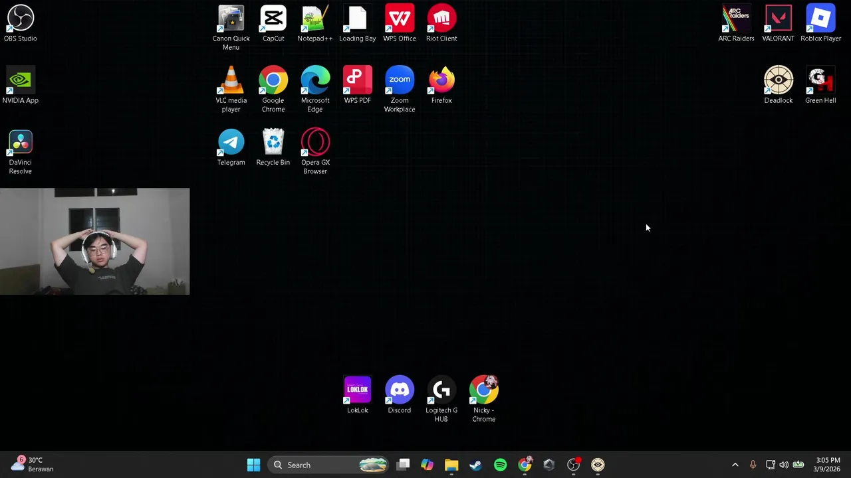Open the 30°C weather widget

point(32,464)
